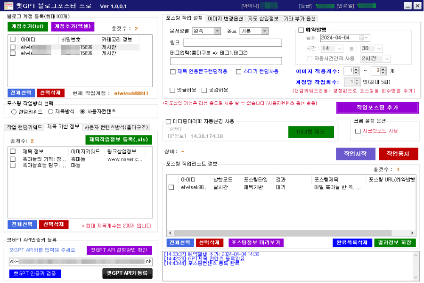Click the 계정추가(txt) button
424x283 pixels.
point(28,26)
